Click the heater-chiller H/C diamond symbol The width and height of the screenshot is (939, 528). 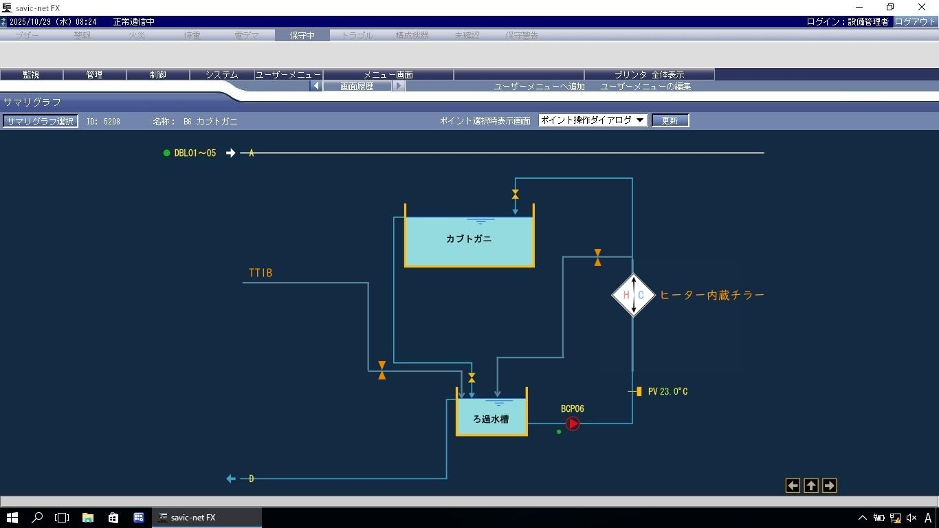tap(633, 295)
